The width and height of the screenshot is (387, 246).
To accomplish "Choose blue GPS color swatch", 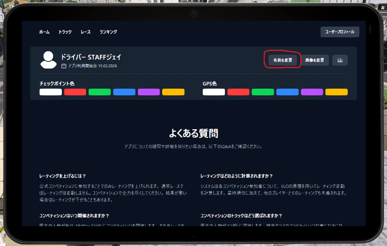I will click(x=287, y=92).
